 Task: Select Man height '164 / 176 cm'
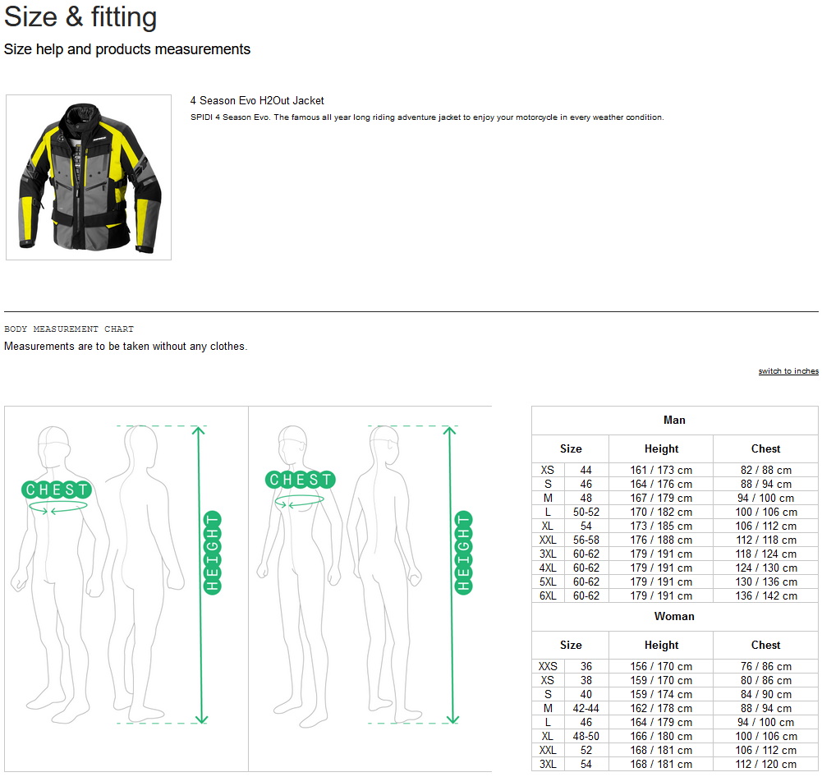(x=661, y=485)
